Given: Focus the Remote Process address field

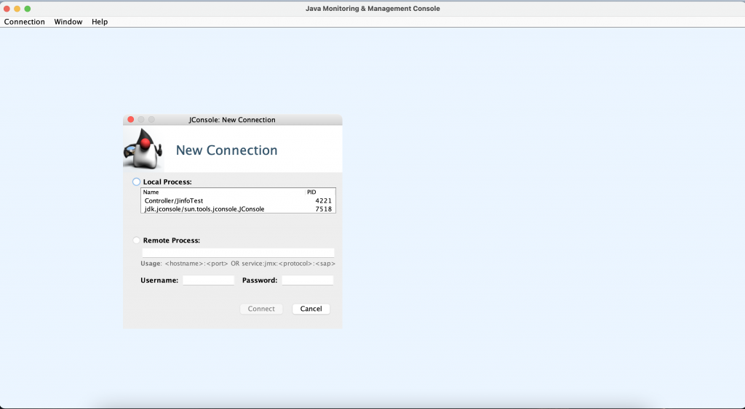Looking at the screenshot, I should coord(238,252).
